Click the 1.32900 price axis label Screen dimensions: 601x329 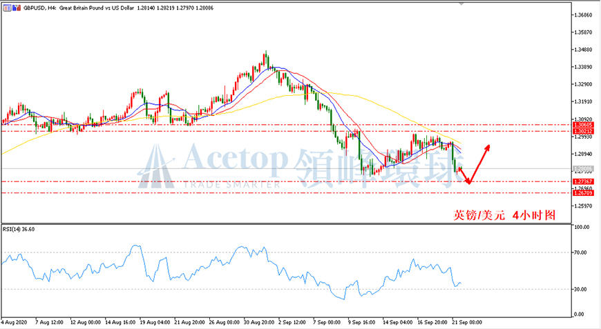coord(583,84)
